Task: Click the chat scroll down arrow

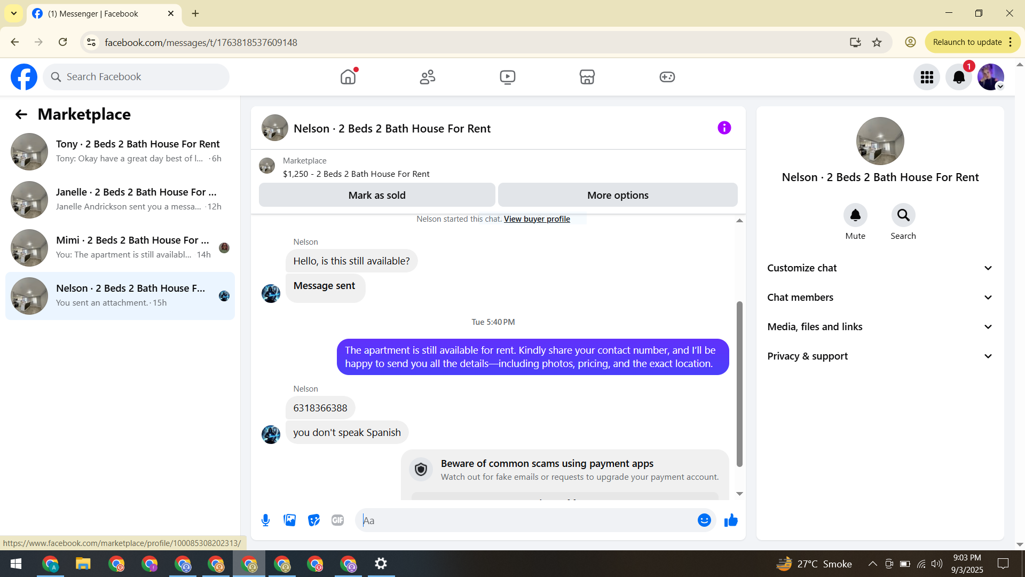Action: [x=739, y=494]
